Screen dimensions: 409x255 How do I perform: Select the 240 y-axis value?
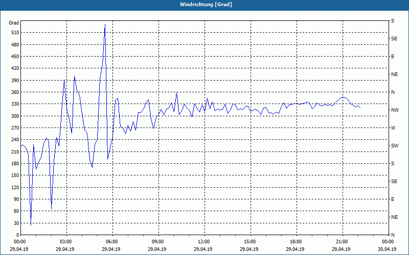coord(15,140)
